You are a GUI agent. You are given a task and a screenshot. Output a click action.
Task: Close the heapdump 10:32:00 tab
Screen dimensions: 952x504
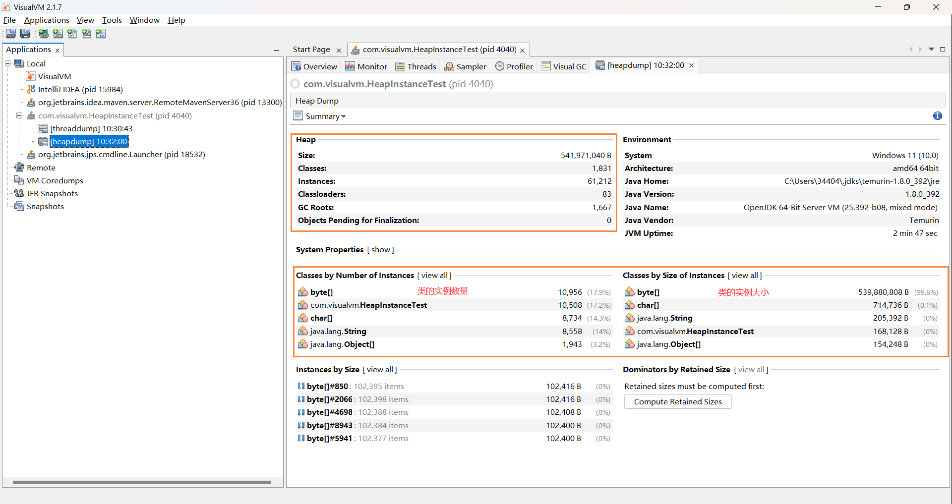(691, 65)
